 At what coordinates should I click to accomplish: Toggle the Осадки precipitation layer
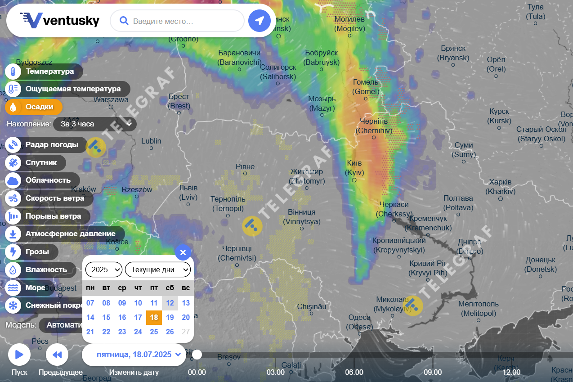coord(39,107)
